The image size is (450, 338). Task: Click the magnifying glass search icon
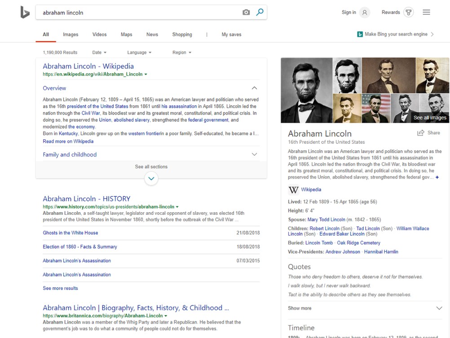260,12
